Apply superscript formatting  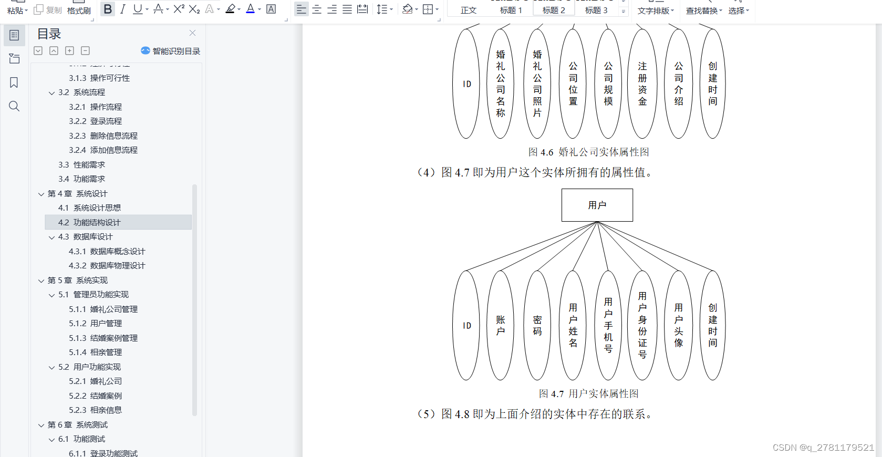coord(179,9)
